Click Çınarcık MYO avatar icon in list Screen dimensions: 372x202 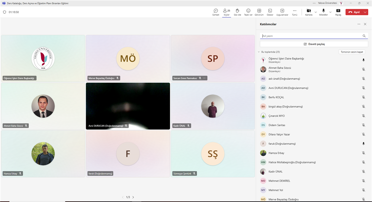pos(263,116)
